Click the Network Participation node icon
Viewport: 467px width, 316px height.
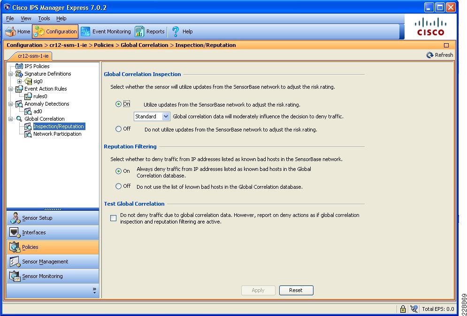pos(28,134)
